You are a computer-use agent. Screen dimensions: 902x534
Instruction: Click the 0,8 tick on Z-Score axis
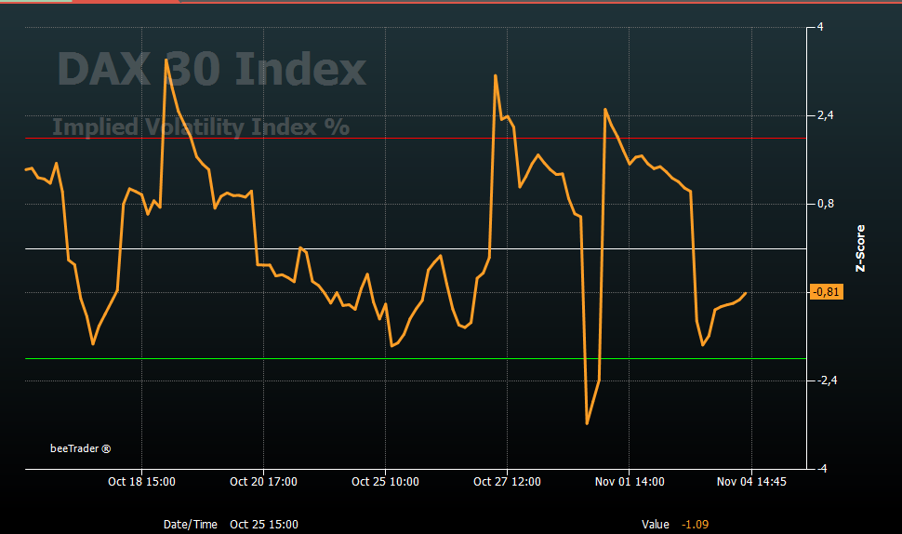(826, 204)
